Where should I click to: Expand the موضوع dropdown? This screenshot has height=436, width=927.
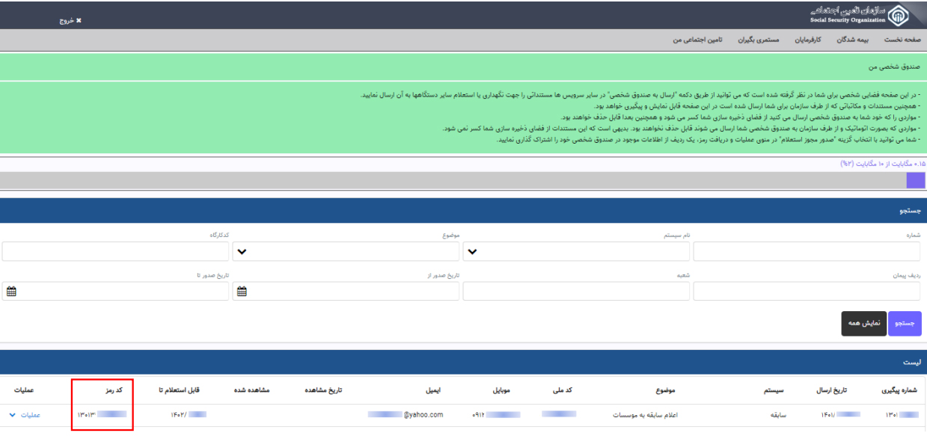coord(242,251)
